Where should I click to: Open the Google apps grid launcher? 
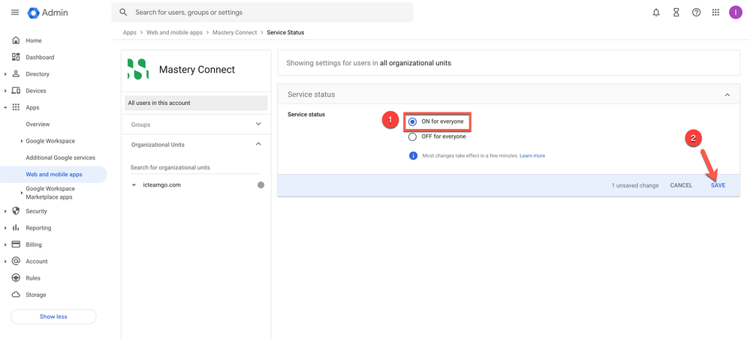click(x=715, y=13)
